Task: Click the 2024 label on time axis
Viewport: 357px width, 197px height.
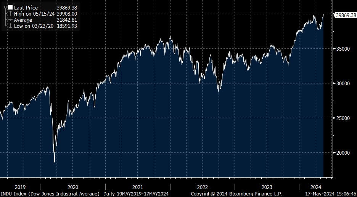Action: coord(316,187)
